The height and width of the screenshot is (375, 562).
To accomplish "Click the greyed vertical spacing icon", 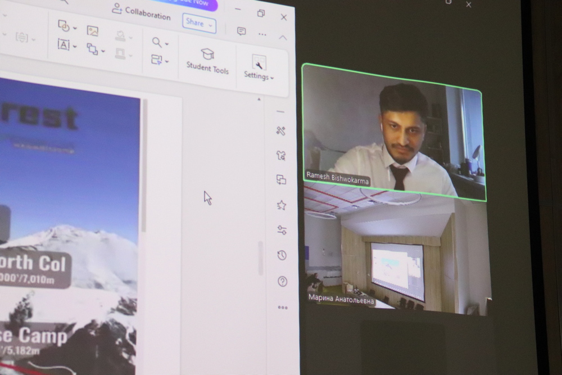I will 22,37.
